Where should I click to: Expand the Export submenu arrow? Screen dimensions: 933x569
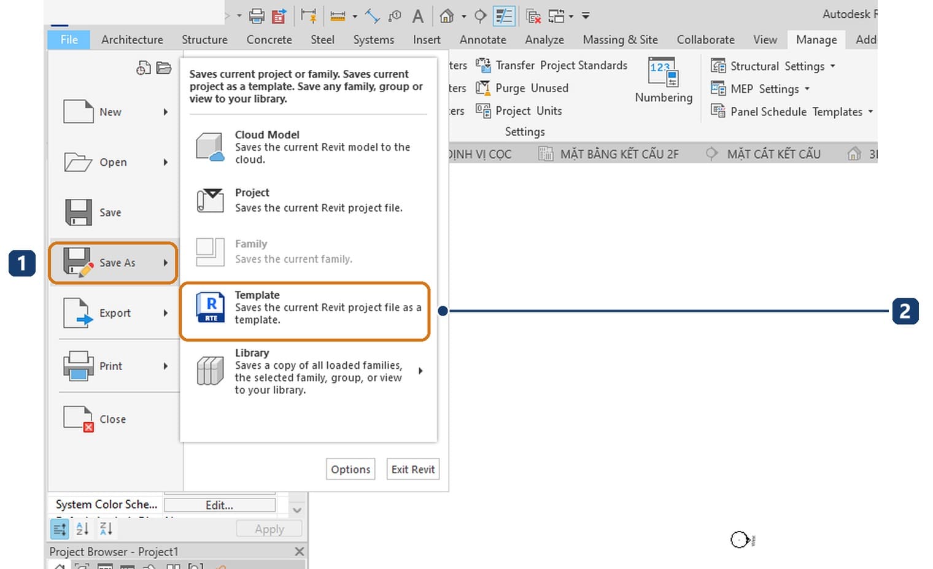[166, 313]
